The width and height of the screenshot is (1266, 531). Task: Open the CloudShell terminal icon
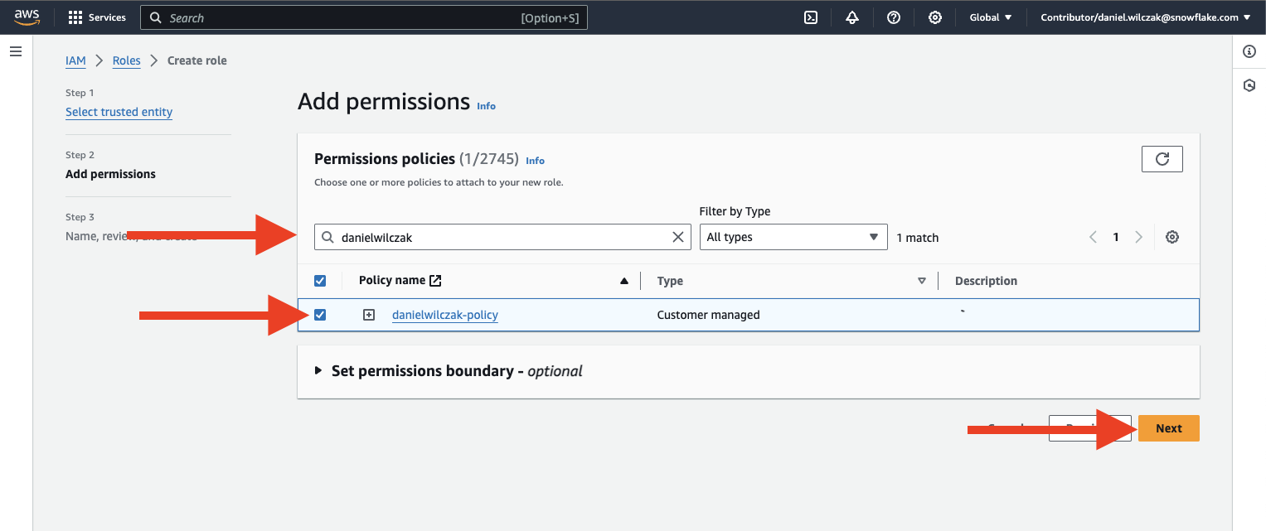[811, 17]
